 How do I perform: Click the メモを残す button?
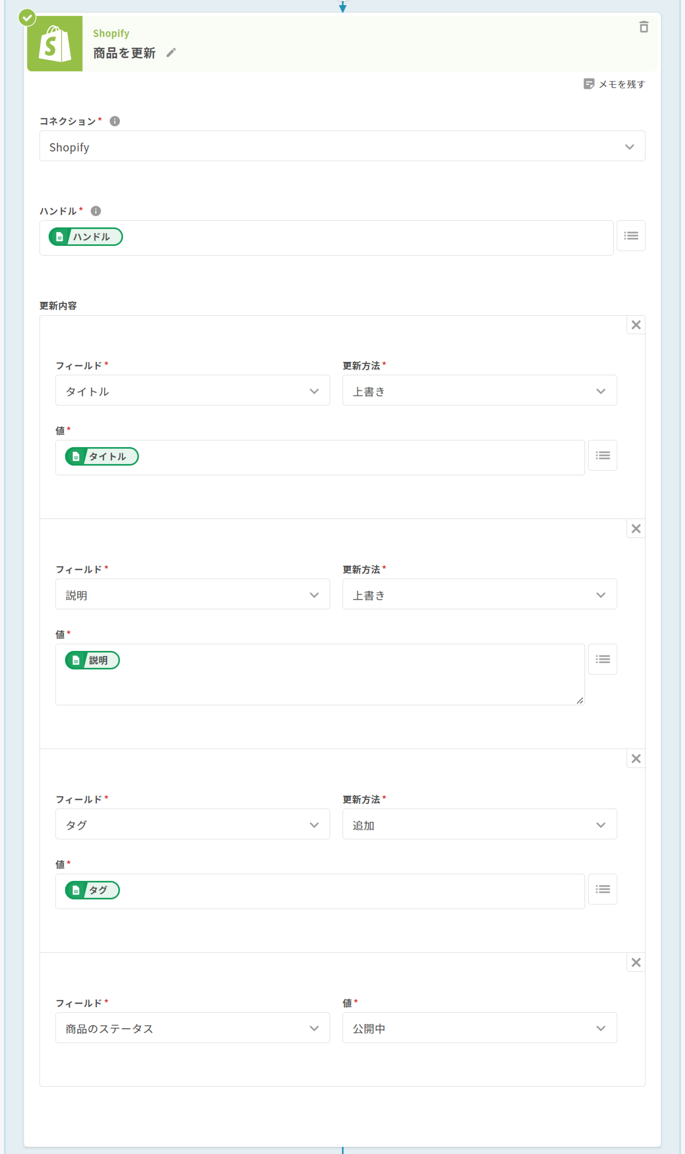[x=614, y=84]
